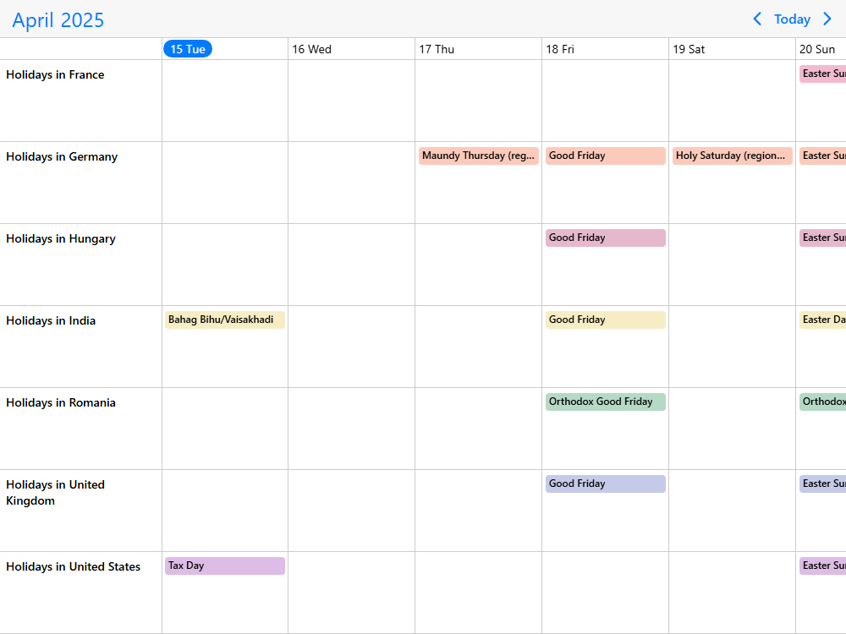
Task: Open Easter Sunday event in United States row
Action: pyautogui.click(x=822, y=566)
